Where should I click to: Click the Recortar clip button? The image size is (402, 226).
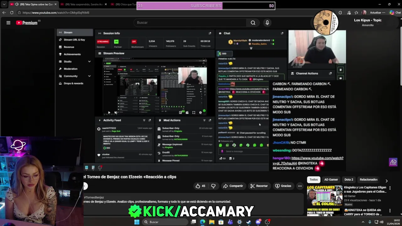click(259, 186)
